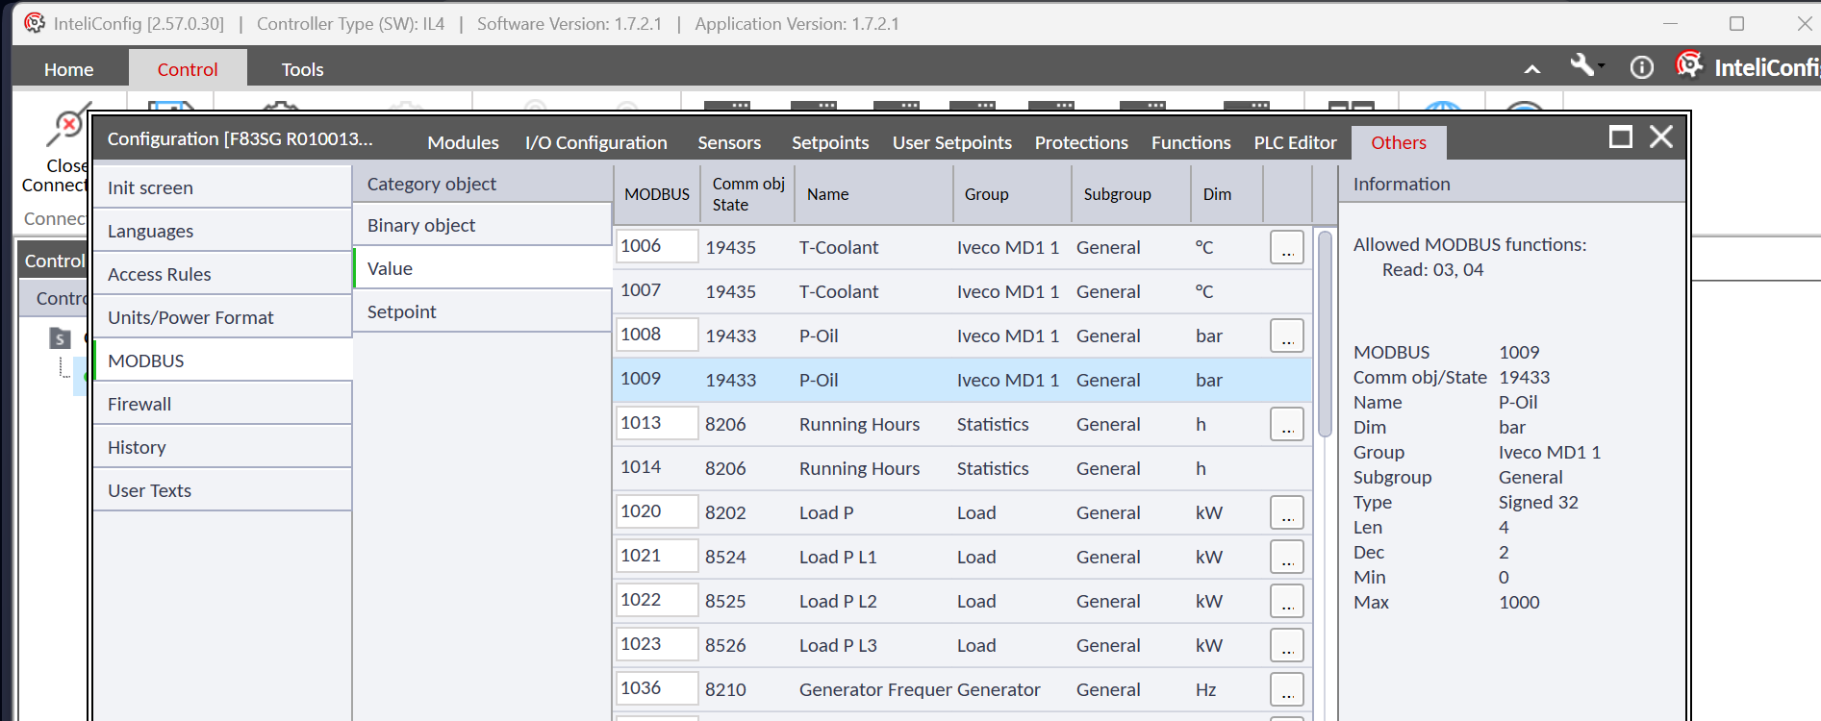Screen dimensions: 1821x721
Task: Click the Information panel header
Action: coord(1511,184)
